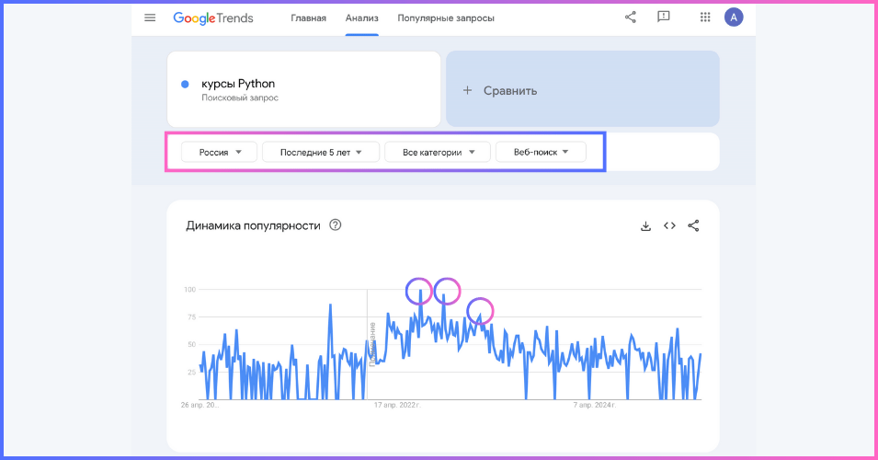Image resolution: width=878 pixels, height=460 pixels.
Task: Click the 100 value on the y-axis
Action: coord(189,290)
